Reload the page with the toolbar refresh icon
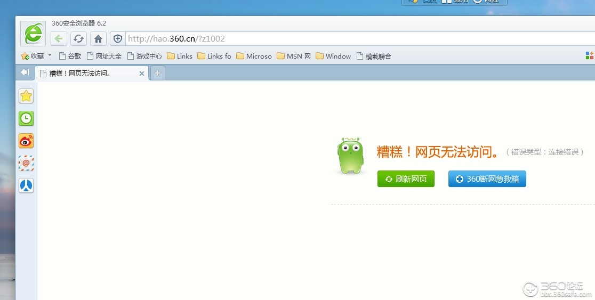Image resolution: width=595 pixels, height=300 pixels. [x=78, y=38]
